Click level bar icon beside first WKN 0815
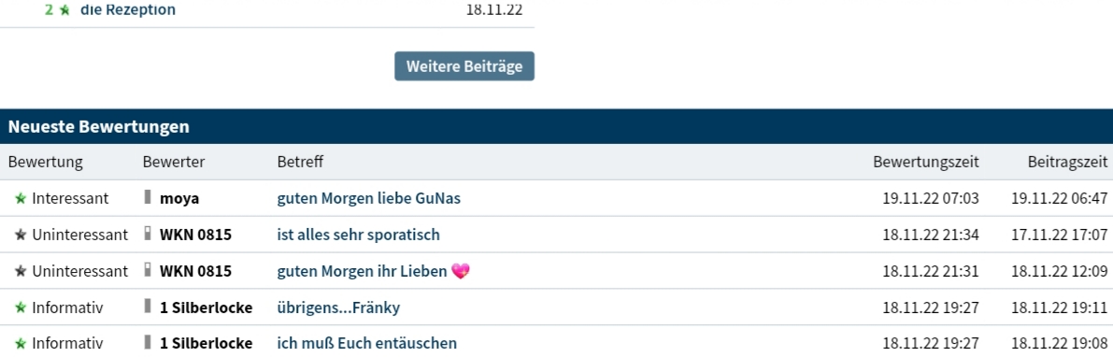The height and width of the screenshot is (357, 1113). (x=148, y=235)
